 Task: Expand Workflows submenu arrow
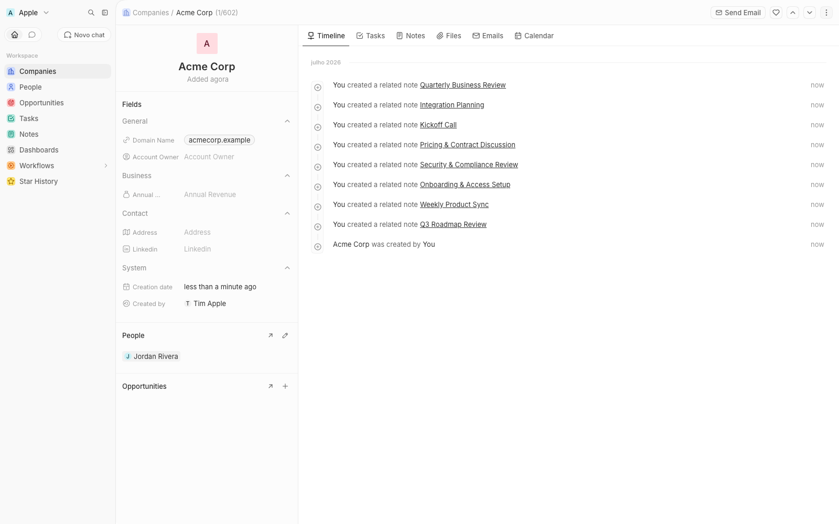pos(106,166)
